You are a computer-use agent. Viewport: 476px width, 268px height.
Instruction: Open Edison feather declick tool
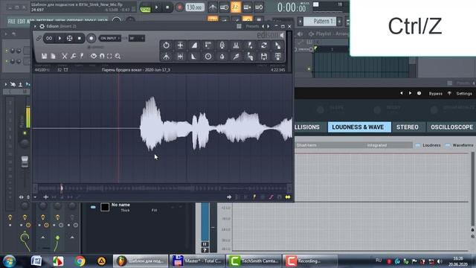coord(236,57)
